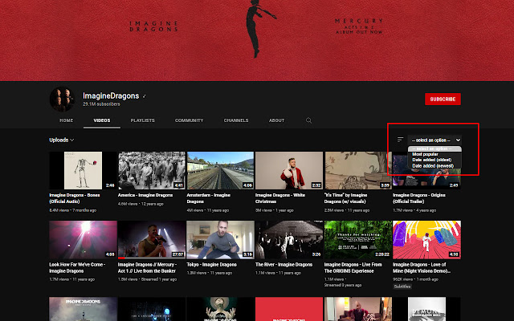The height and width of the screenshot is (321, 514).
Task: Open Amsterdam video thumbnail
Action: pos(220,170)
